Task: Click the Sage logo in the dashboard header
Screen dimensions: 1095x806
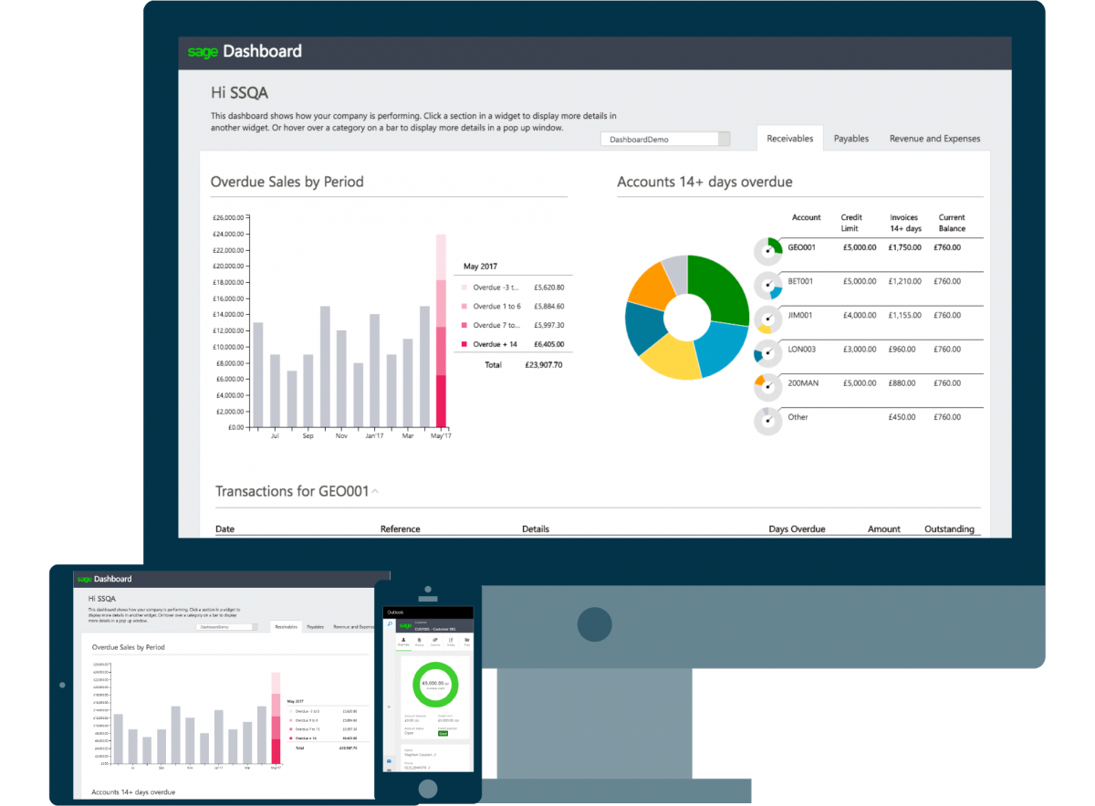Action: coord(203,52)
